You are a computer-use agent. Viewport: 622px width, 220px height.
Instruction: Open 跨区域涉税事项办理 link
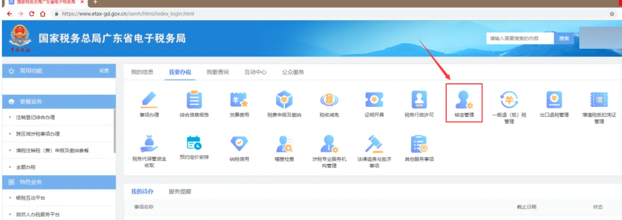point(38,134)
